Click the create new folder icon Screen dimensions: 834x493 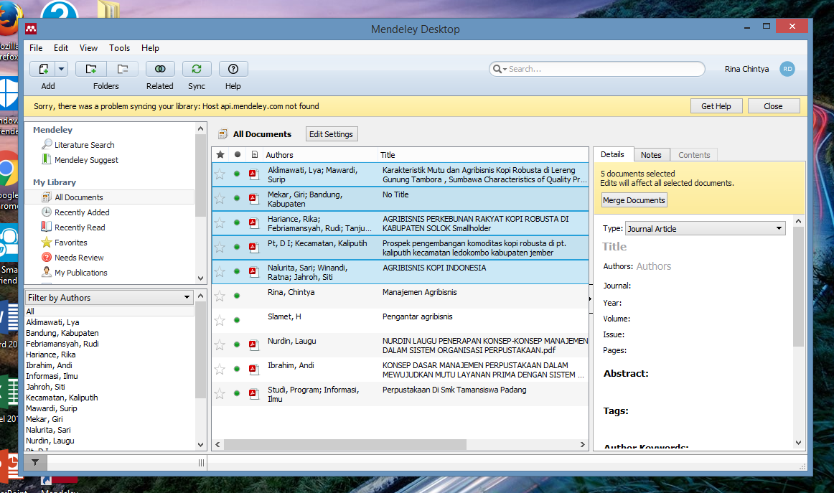coord(91,69)
